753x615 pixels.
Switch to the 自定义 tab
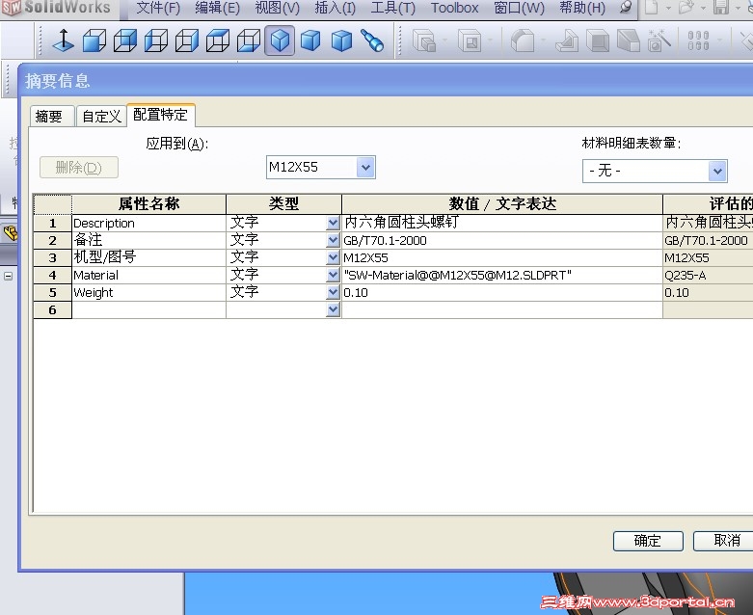coord(101,117)
